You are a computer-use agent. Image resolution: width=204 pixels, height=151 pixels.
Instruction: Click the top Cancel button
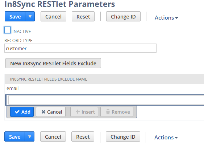53,16
